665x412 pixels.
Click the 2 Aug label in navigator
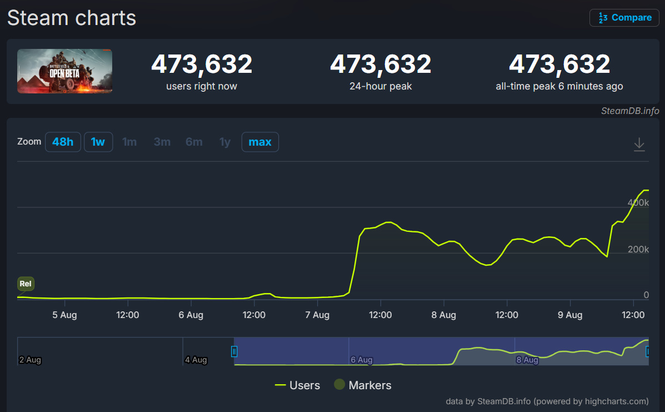(30, 360)
